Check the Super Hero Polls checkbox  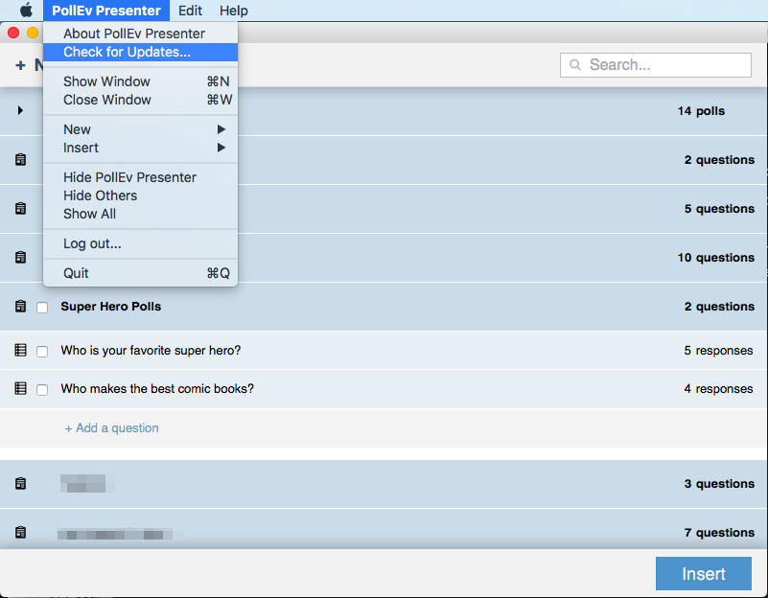[x=42, y=308]
